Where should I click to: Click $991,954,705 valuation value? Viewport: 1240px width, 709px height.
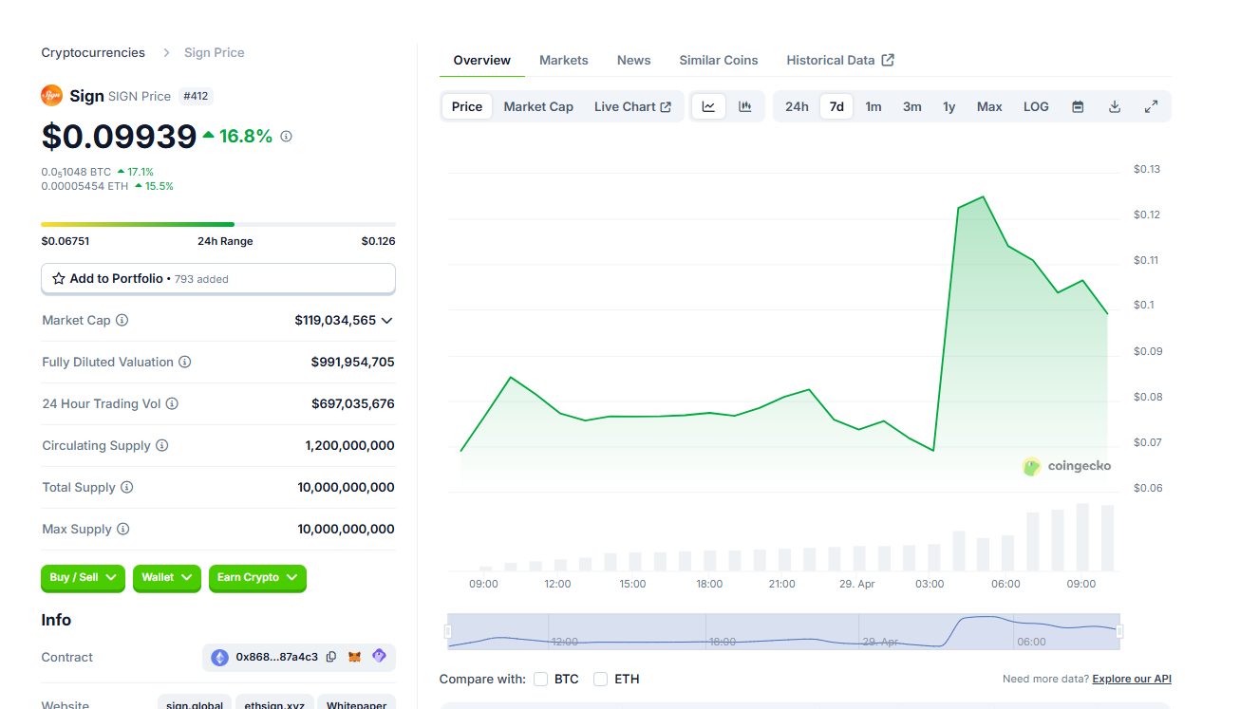pos(352,362)
